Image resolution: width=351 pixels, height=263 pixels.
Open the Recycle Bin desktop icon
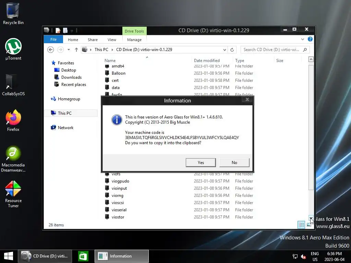pos(13,14)
